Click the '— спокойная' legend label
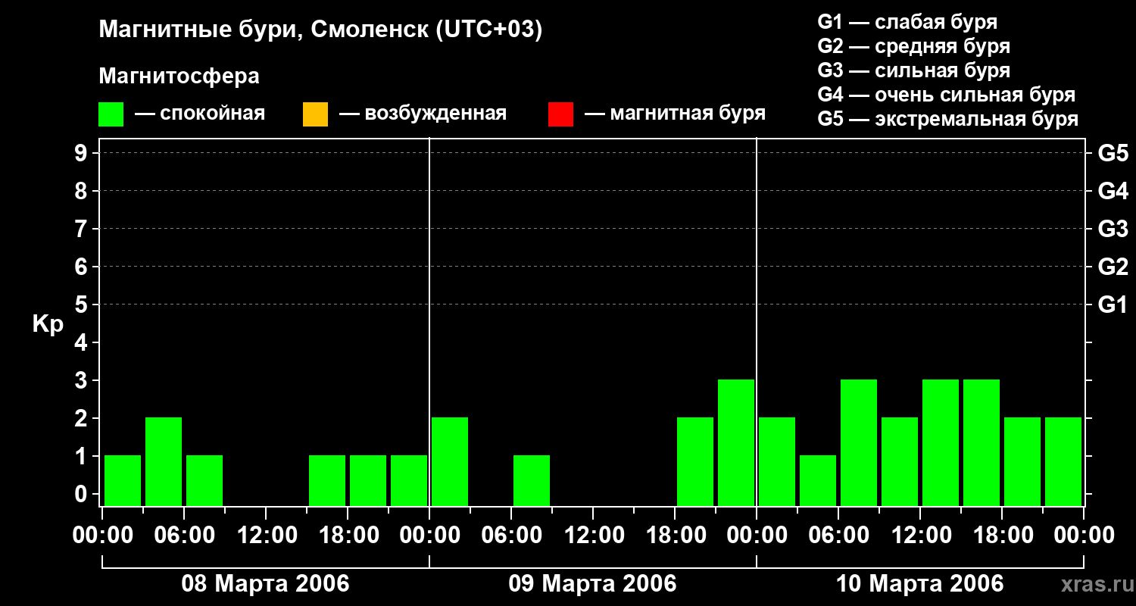The image size is (1136, 606). click(x=200, y=114)
